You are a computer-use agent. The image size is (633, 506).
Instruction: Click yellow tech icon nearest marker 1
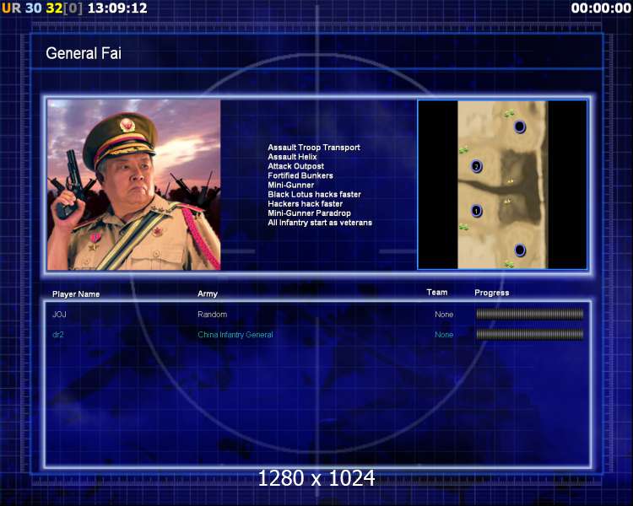(x=508, y=200)
